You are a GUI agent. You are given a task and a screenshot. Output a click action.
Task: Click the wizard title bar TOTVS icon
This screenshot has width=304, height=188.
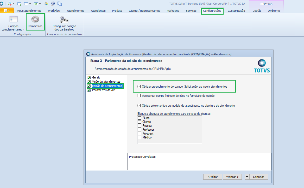coord(88,54)
